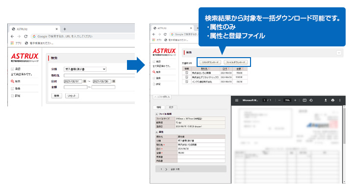Sort results by the 金額 column header
This screenshot has height=191, width=353.
(240, 68)
